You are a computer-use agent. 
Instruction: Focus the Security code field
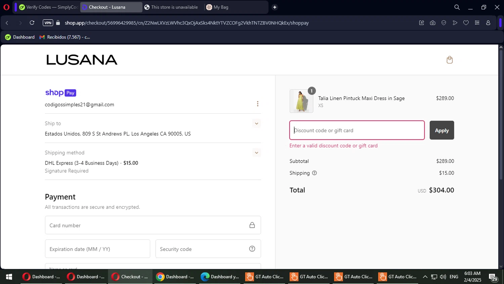(208, 249)
